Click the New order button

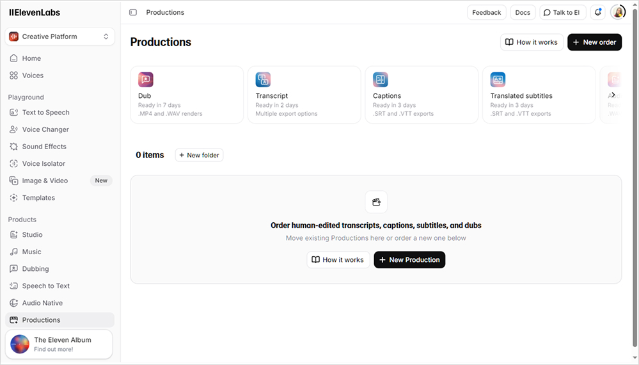[x=594, y=42]
